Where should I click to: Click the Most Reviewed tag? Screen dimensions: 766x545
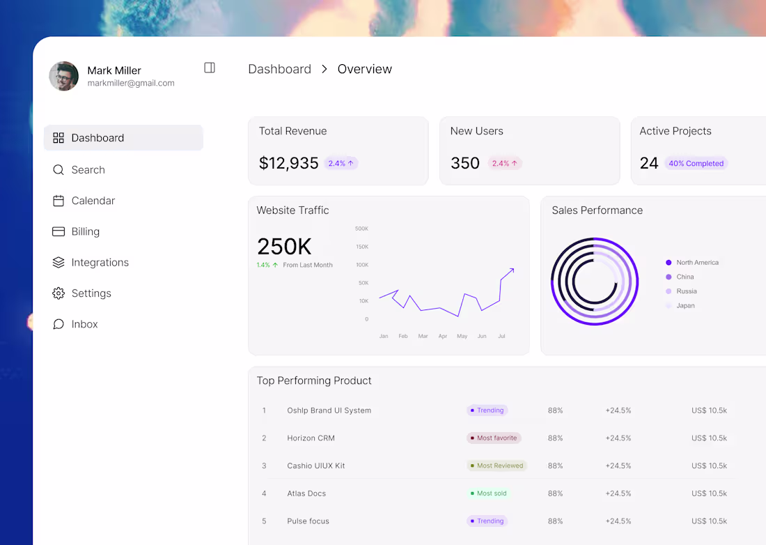click(497, 466)
